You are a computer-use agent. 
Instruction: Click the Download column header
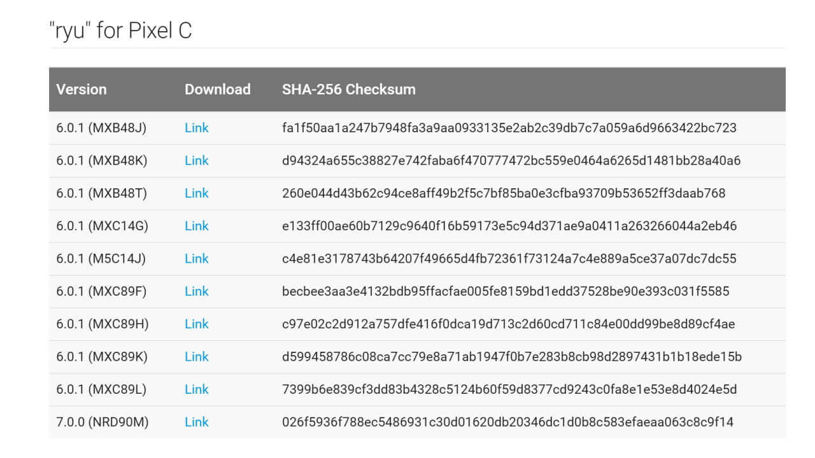pos(217,89)
